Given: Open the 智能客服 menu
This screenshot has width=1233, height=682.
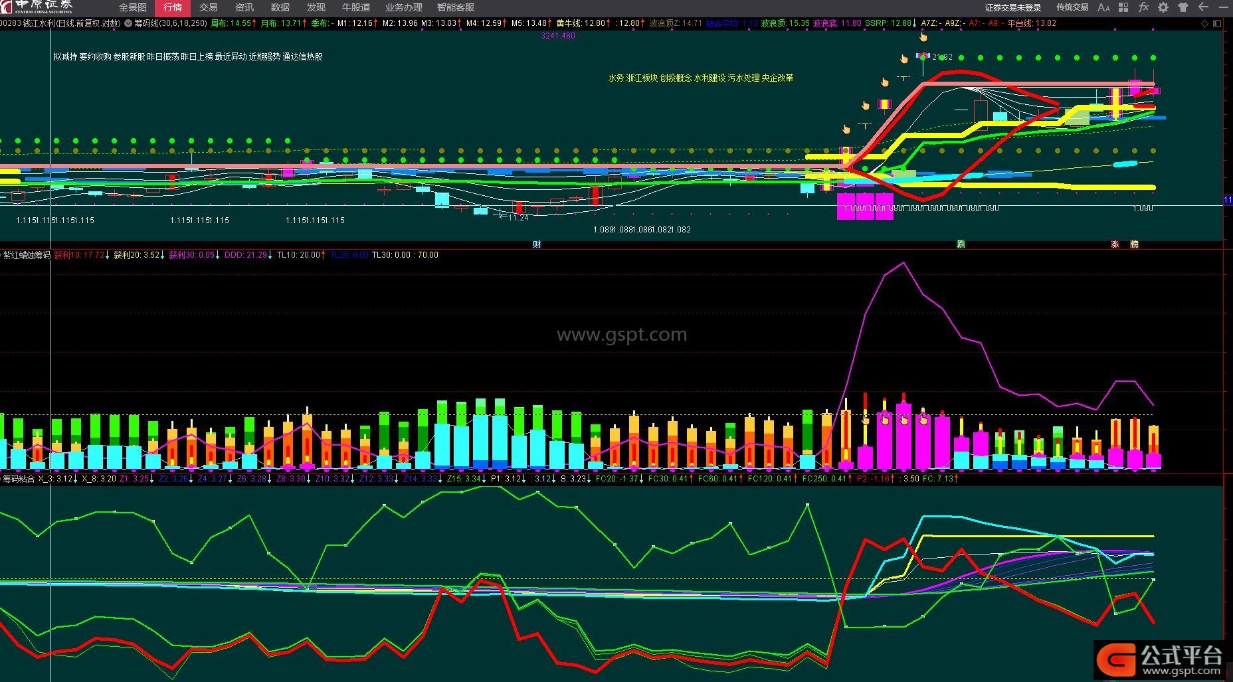Looking at the screenshot, I should point(455,7).
